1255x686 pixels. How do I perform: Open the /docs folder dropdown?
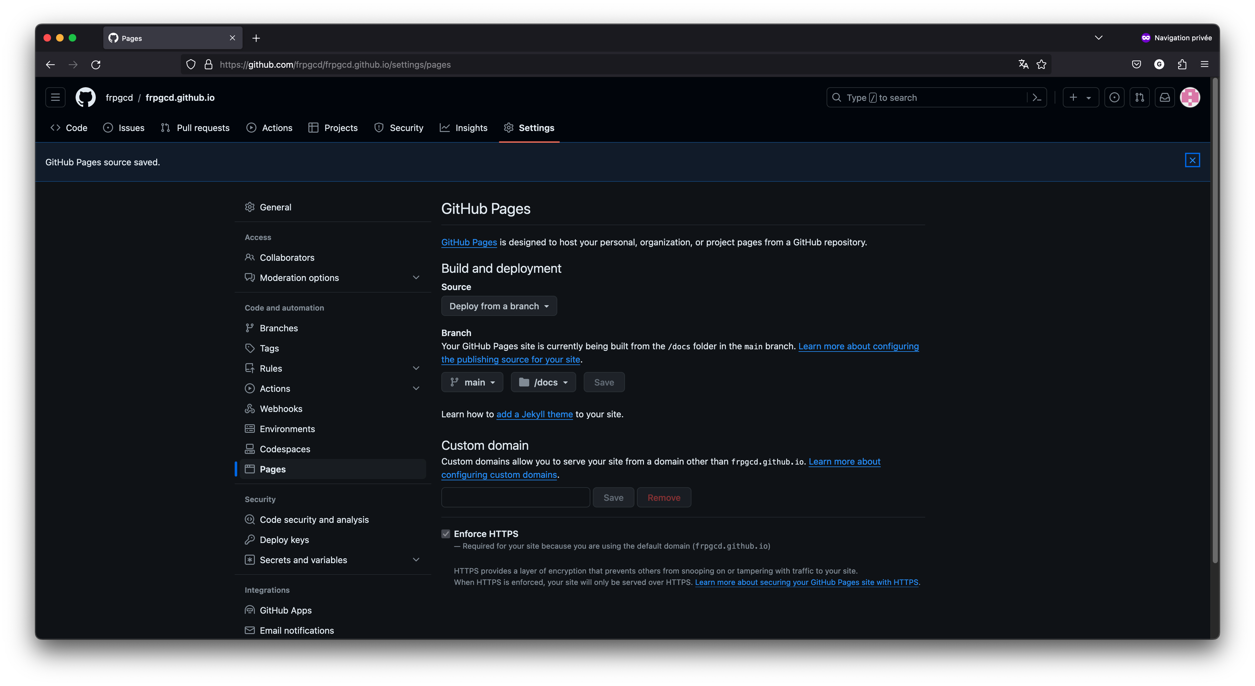pos(543,382)
